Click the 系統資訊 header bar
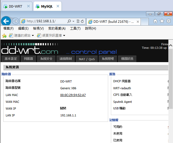 coord(86,67)
